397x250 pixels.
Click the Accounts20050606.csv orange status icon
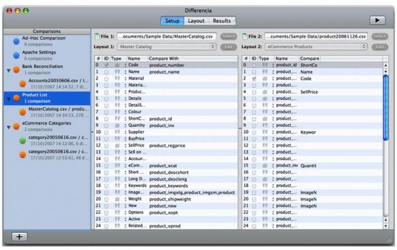coord(22,83)
